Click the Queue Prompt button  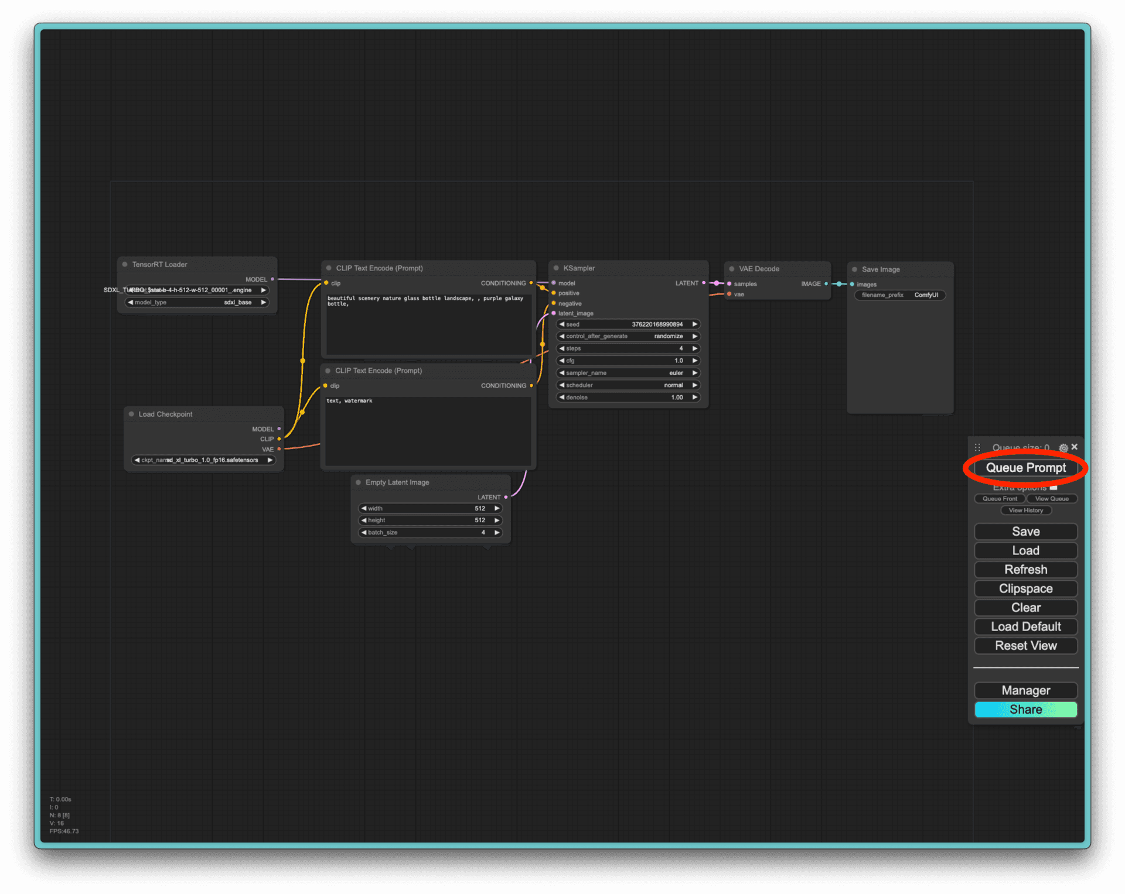point(1025,468)
